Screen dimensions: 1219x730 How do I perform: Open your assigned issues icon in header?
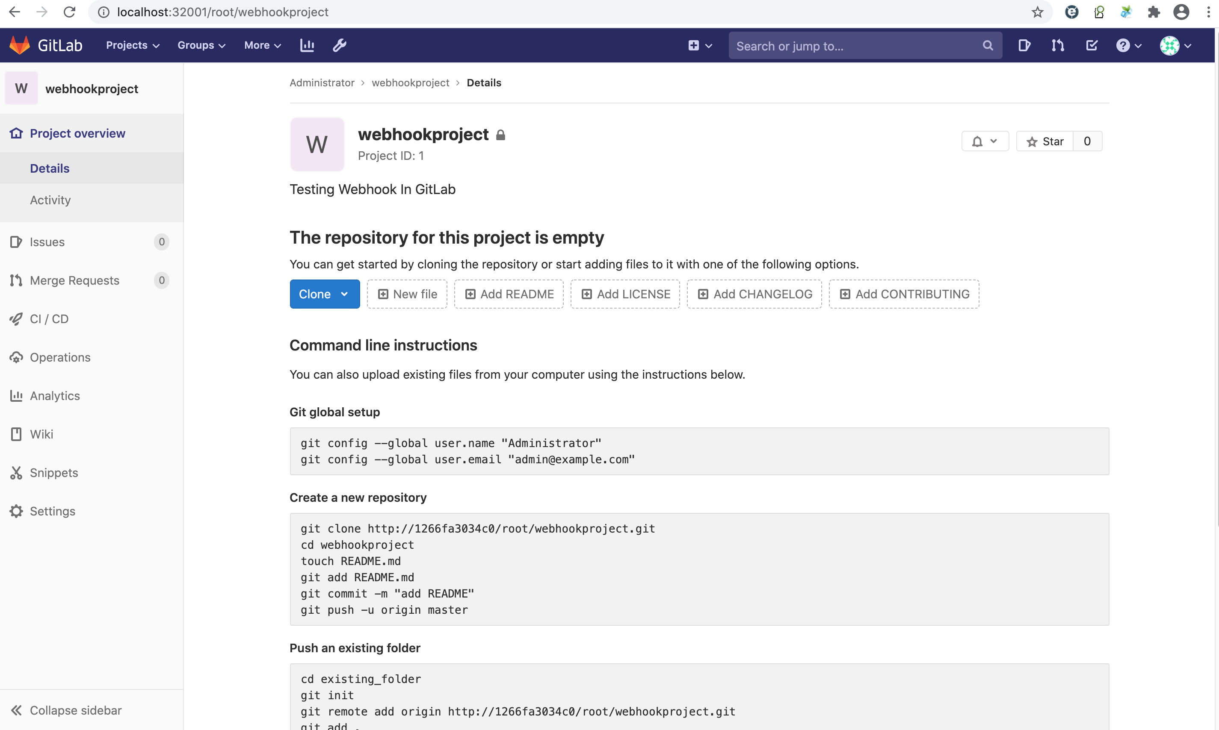pos(1024,45)
